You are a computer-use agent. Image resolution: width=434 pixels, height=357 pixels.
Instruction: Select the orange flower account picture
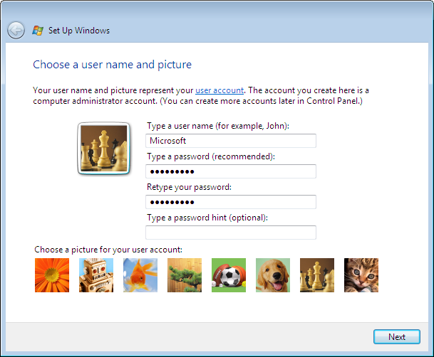(x=52, y=275)
